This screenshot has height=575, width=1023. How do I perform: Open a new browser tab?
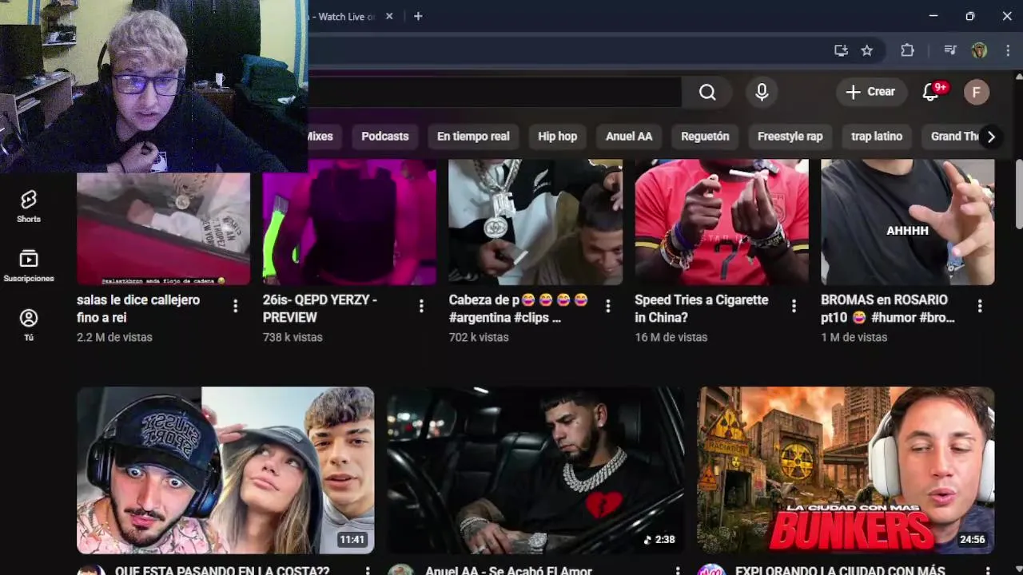tap(417, 16)
